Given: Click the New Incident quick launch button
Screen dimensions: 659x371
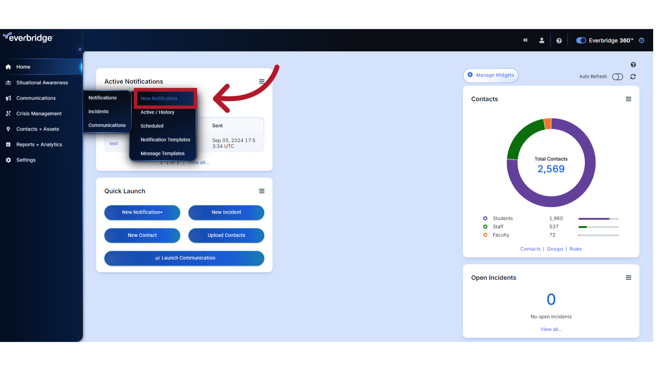Looking at the screenshot, I should (226, 212).
